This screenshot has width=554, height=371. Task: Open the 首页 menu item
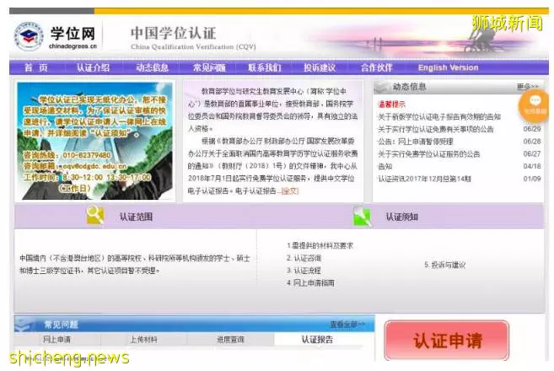36,67
